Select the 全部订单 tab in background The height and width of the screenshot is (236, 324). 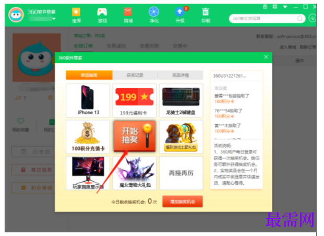(x=83, y=46)
